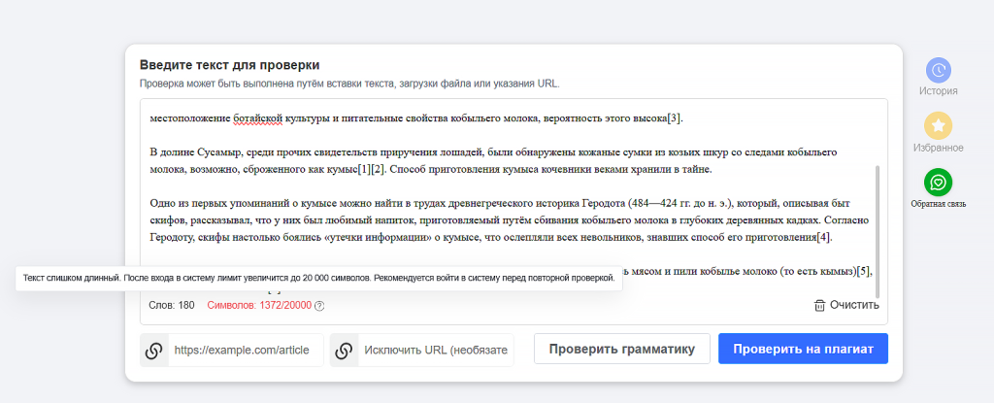Click the Очистить trash can icon
Screen dimensions: 994x403
819,305
